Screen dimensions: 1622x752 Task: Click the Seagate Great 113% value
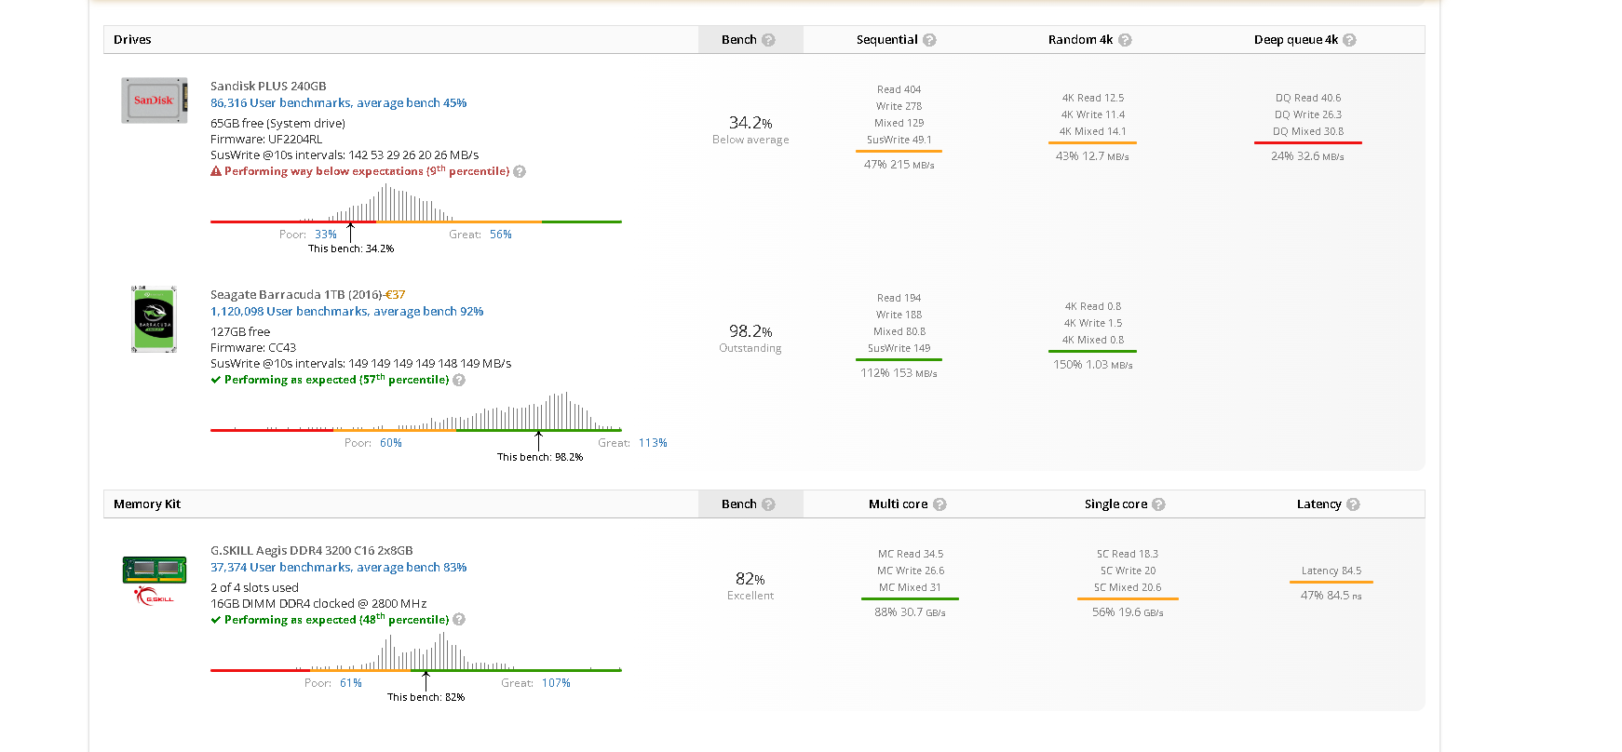pos(653,443)
